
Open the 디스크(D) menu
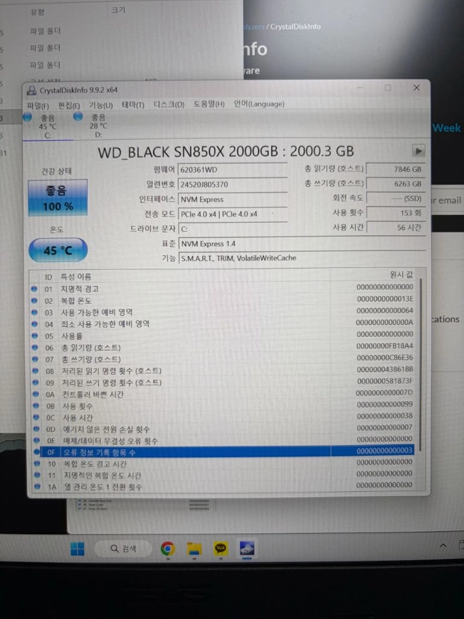169,105
